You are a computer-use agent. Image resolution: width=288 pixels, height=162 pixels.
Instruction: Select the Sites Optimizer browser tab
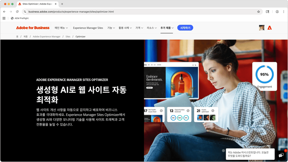tap(38, 4)
